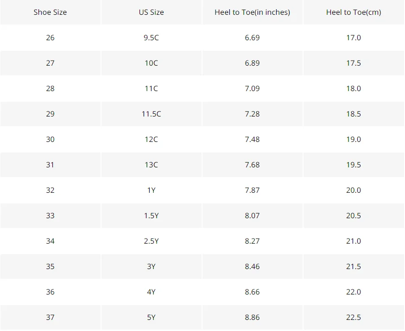Select the 22.5 cm cell
This screenshot has height=331, width=405.
(354, 317)
